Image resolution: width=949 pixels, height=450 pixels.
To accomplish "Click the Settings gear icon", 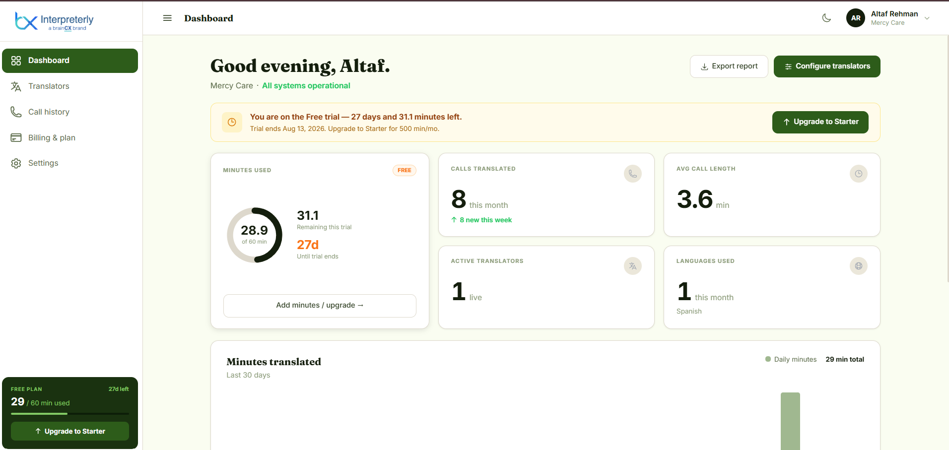I will coord(16,163).
